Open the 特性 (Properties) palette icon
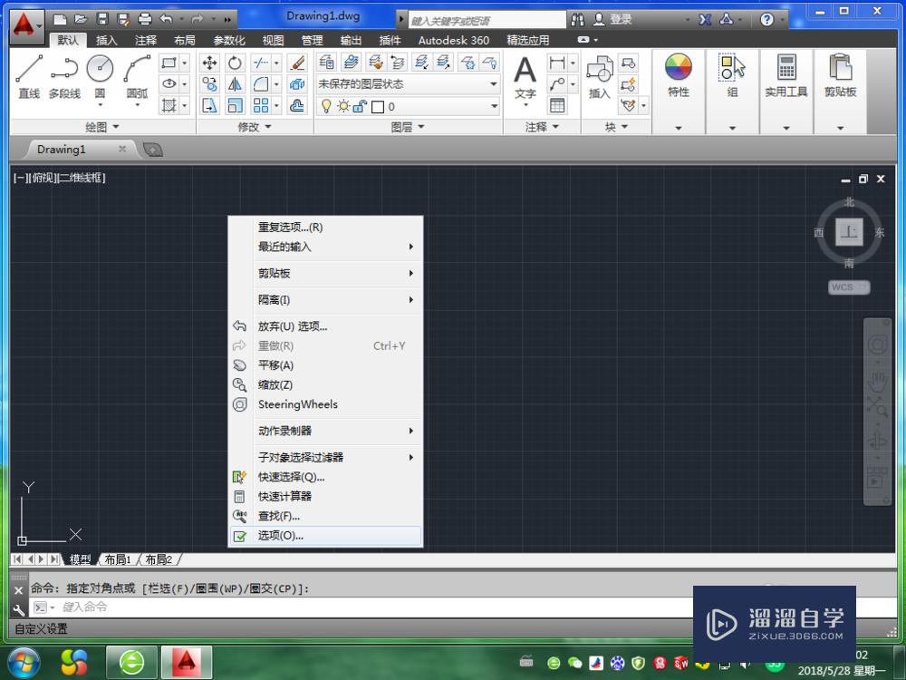Viewport: 906px width, 680px height. [x=678, y=68]
